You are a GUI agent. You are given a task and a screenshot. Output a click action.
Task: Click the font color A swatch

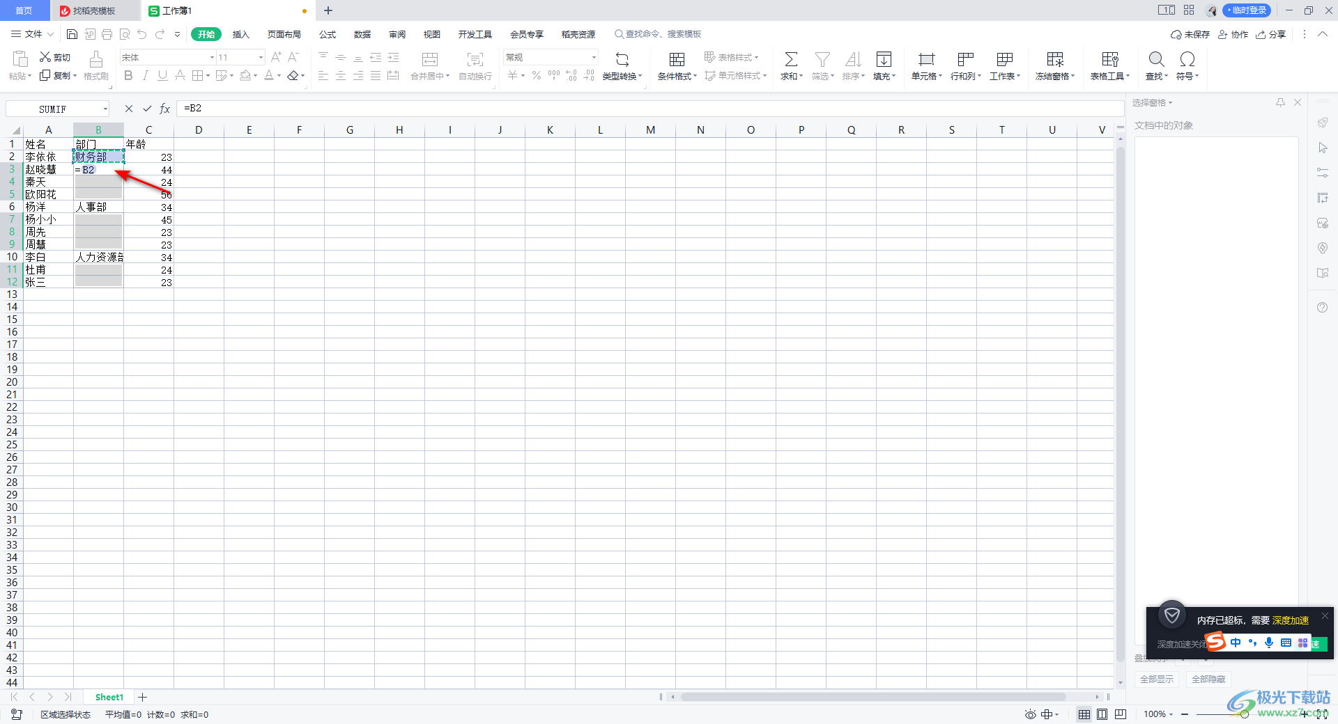(269, 75)
